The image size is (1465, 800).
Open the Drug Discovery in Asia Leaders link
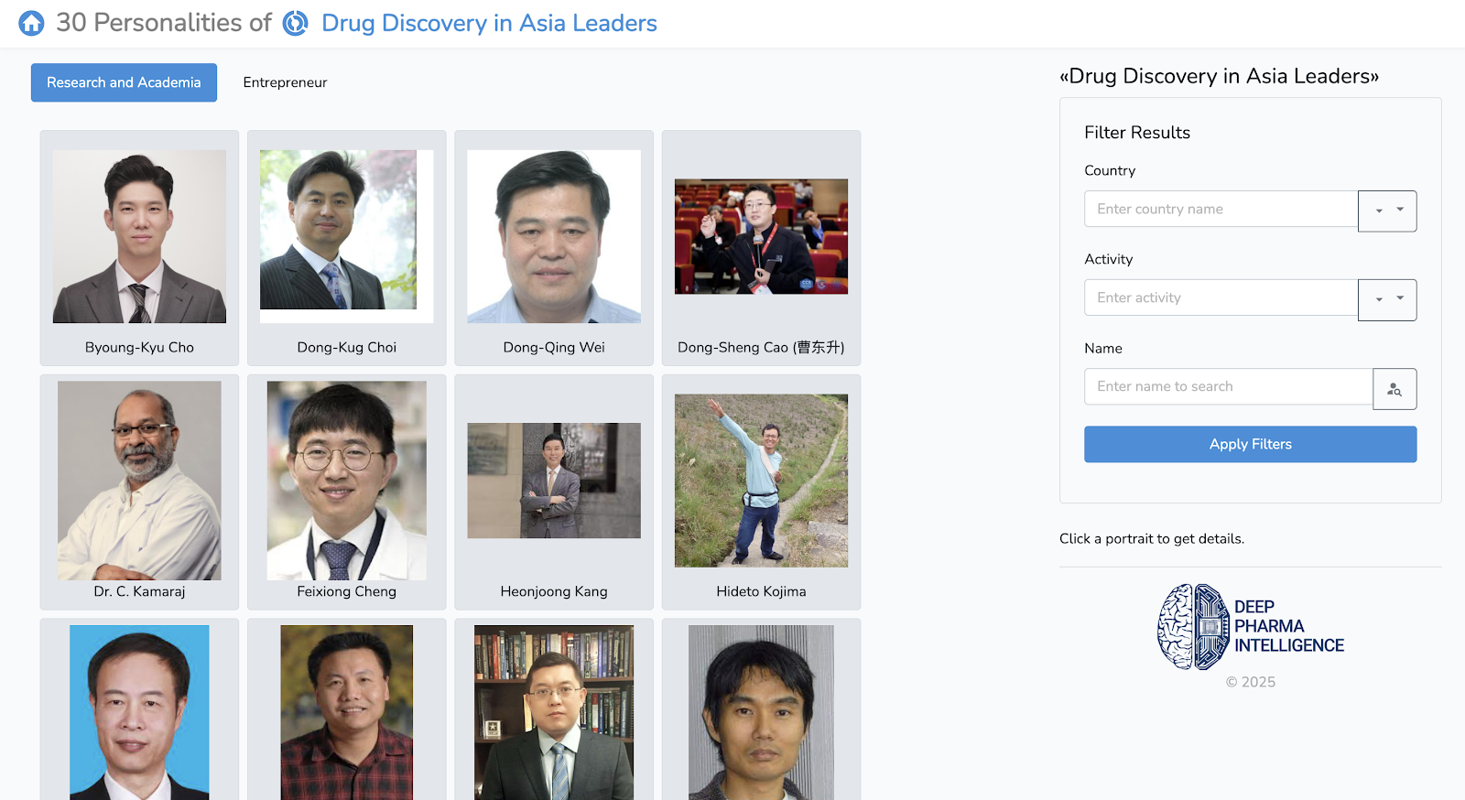(489, 23)
